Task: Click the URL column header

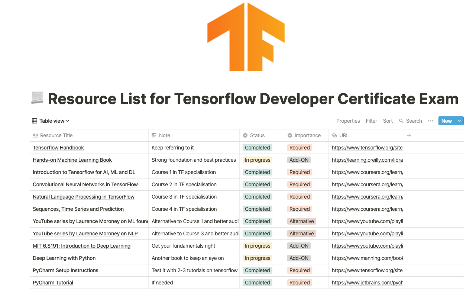Action: coord(366,135)
